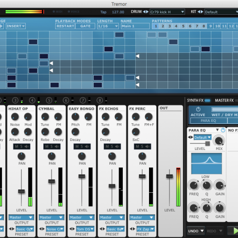Click the HIGH band Q knob
This screenshot has height=238, width=238.
207,208
